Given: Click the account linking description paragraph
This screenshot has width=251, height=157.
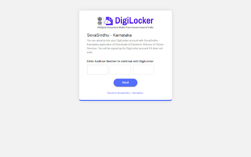Looking at the screenshot, I should pos(125,46).
